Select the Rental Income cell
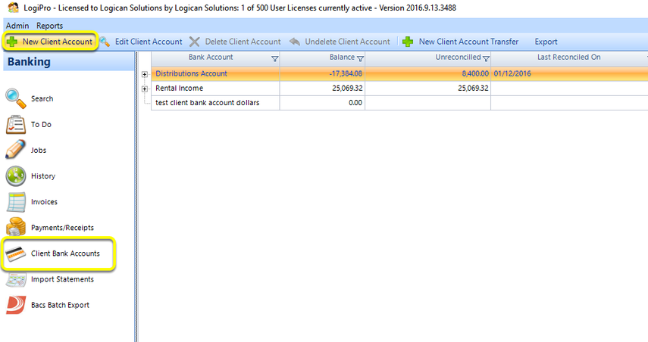 coord(216,89)
